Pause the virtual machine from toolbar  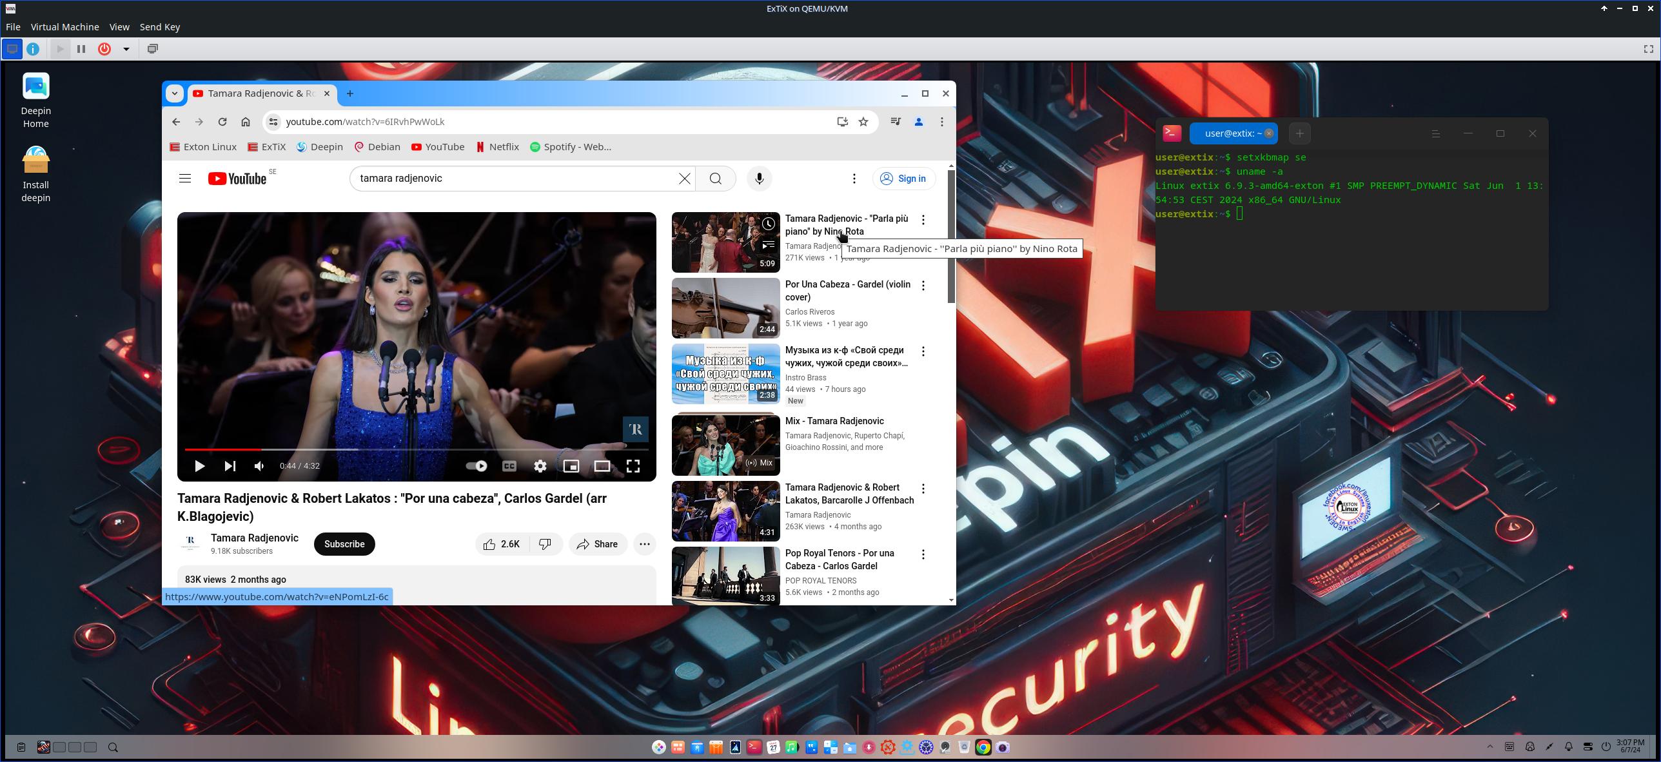81,49
